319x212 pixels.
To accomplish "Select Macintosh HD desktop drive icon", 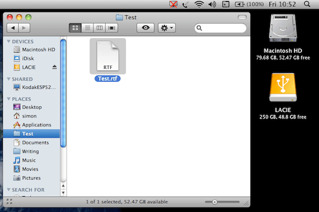I will pos(283,28).
